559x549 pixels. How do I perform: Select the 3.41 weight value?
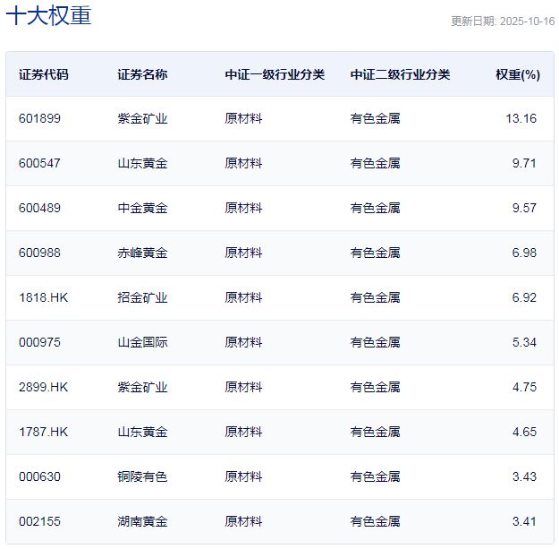point(524,521)
